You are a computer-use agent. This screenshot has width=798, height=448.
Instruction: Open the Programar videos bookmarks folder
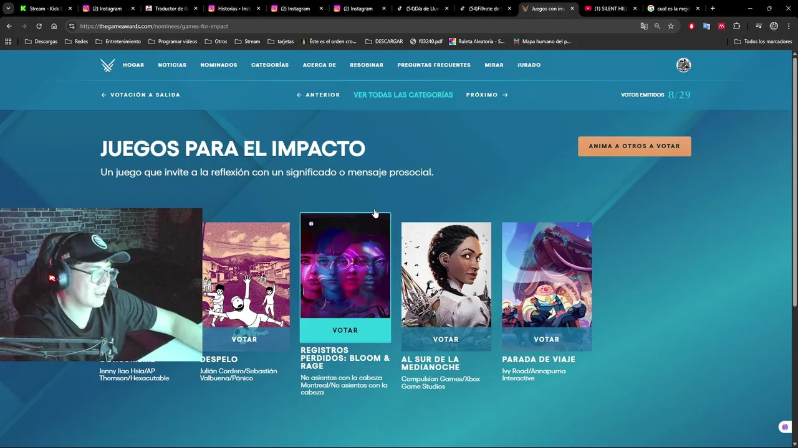(173, 42)
